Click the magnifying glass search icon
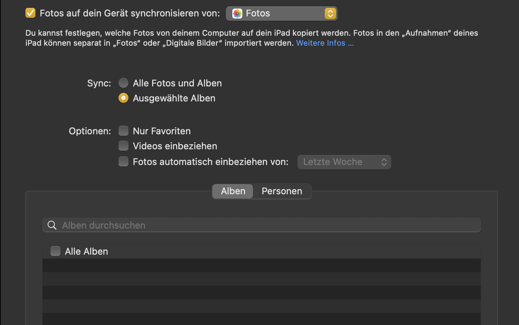 [52, 225]
